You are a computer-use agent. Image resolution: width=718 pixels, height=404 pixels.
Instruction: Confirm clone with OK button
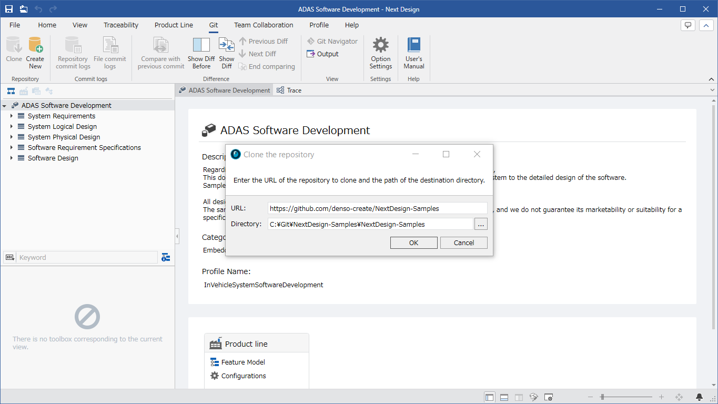point(413,243)
